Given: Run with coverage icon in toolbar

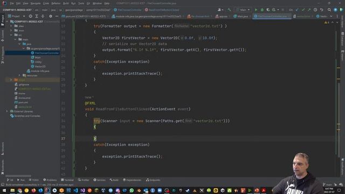Looking at the screenshot, I should pyautogui.click(x=268, y=10).
